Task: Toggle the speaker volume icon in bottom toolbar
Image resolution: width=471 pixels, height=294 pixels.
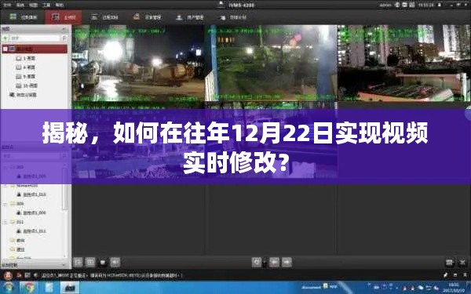Action: pos(115,262)
